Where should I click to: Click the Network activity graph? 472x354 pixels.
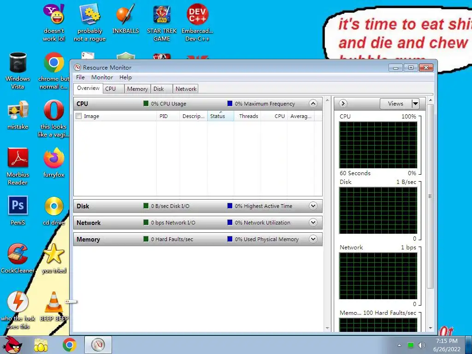point(378,276)
